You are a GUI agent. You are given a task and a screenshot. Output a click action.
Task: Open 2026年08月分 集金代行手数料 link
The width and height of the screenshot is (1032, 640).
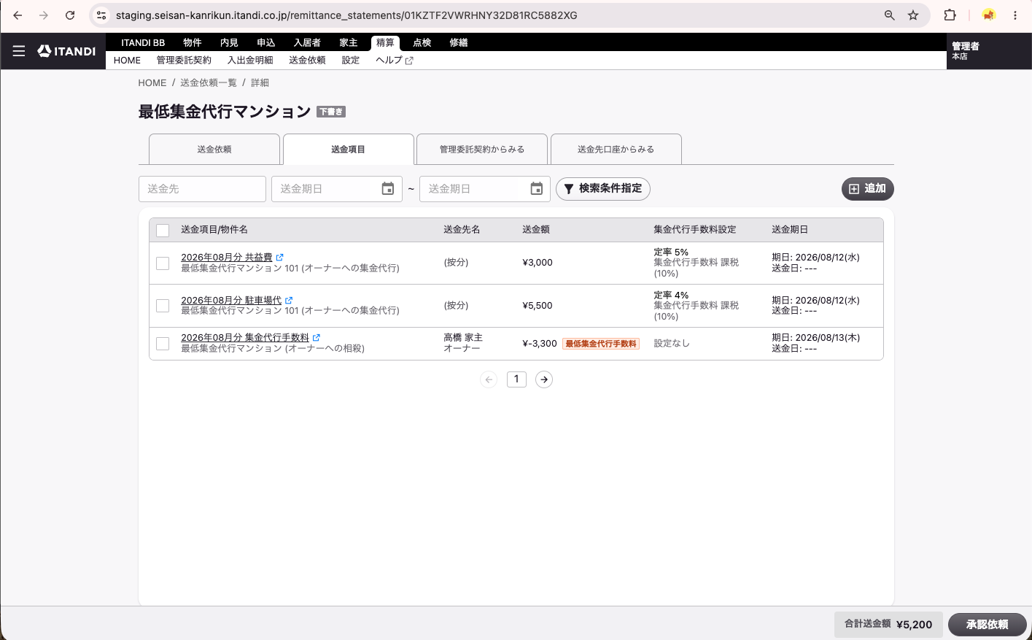pyautogui.click(x=245, y=338)
